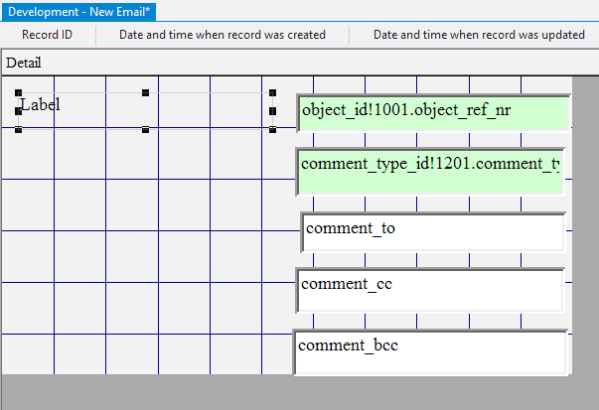
Task: Click the Label's bottom-right resize handle
Action: tap(272, 129)
